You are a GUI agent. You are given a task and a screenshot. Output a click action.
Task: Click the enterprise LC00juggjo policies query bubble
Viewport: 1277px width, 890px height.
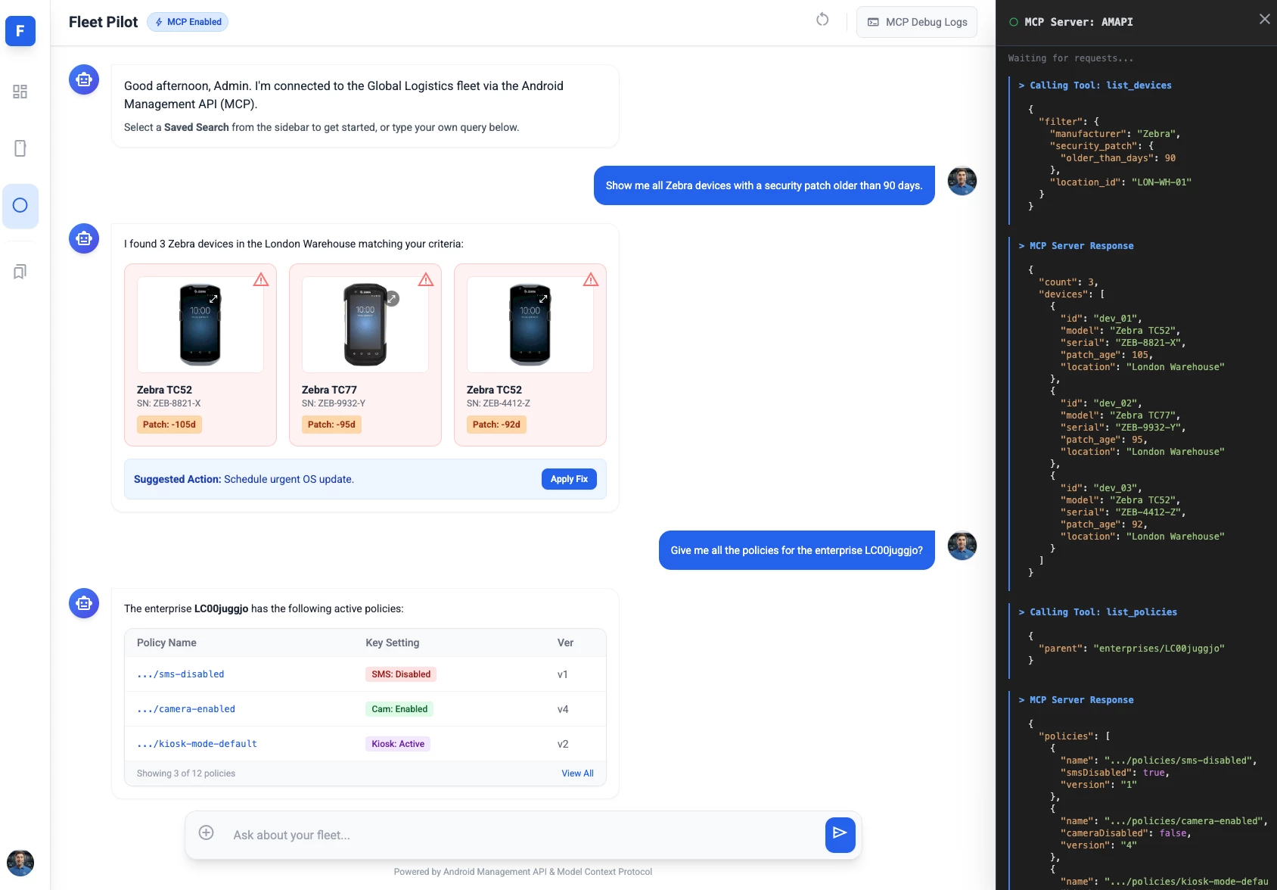[797, 550]
